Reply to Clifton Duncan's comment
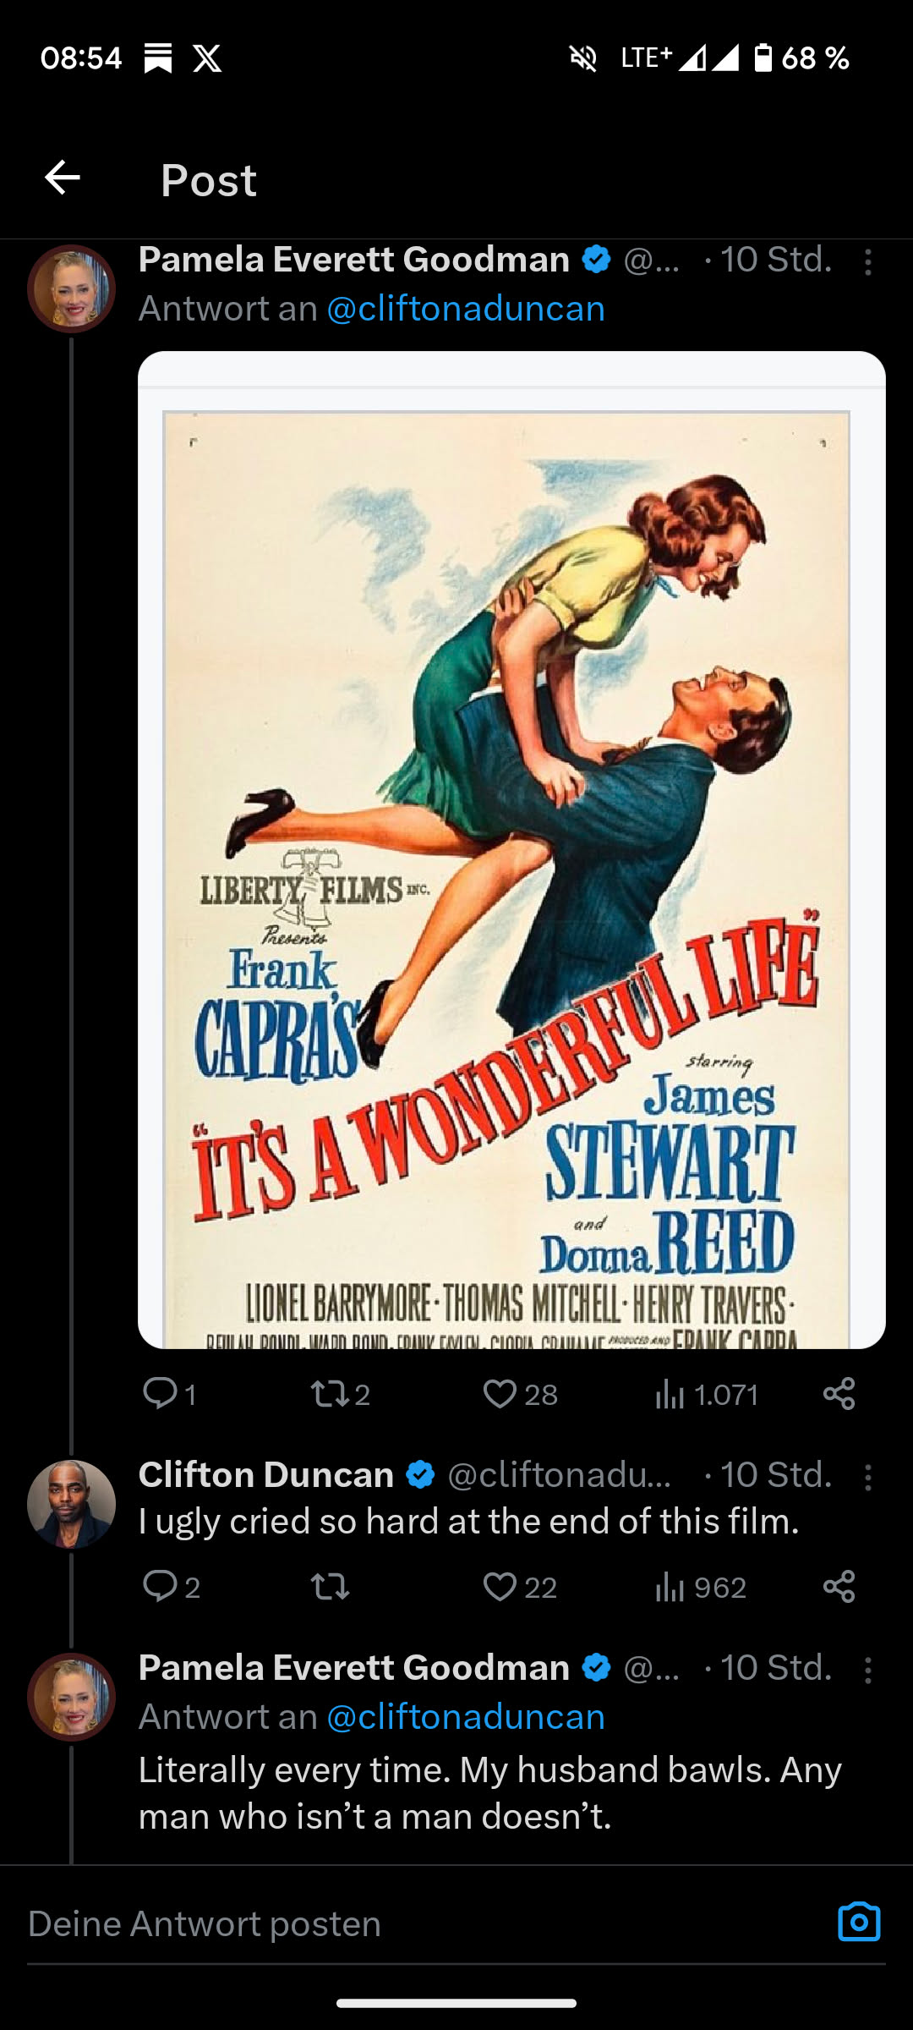 [160, 1586]
